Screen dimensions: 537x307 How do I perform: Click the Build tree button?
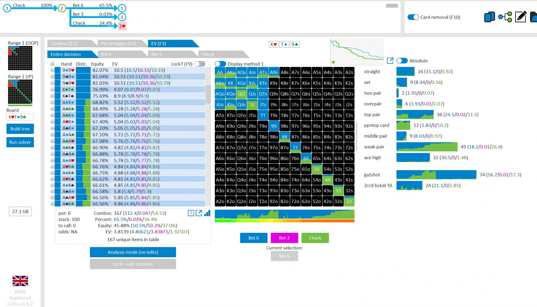click(20, 129)
